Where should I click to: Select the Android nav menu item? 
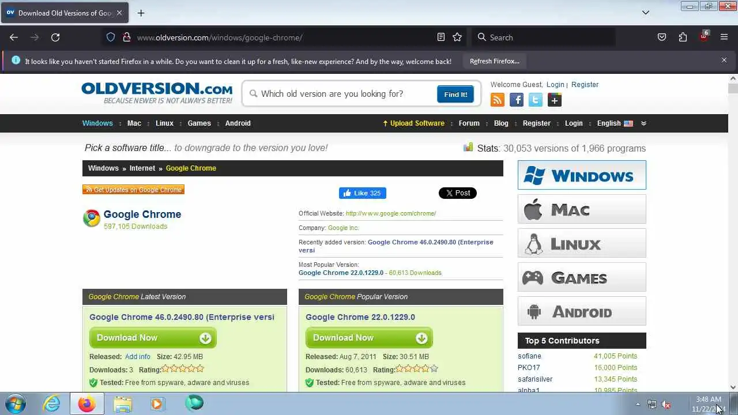point(238,123)
